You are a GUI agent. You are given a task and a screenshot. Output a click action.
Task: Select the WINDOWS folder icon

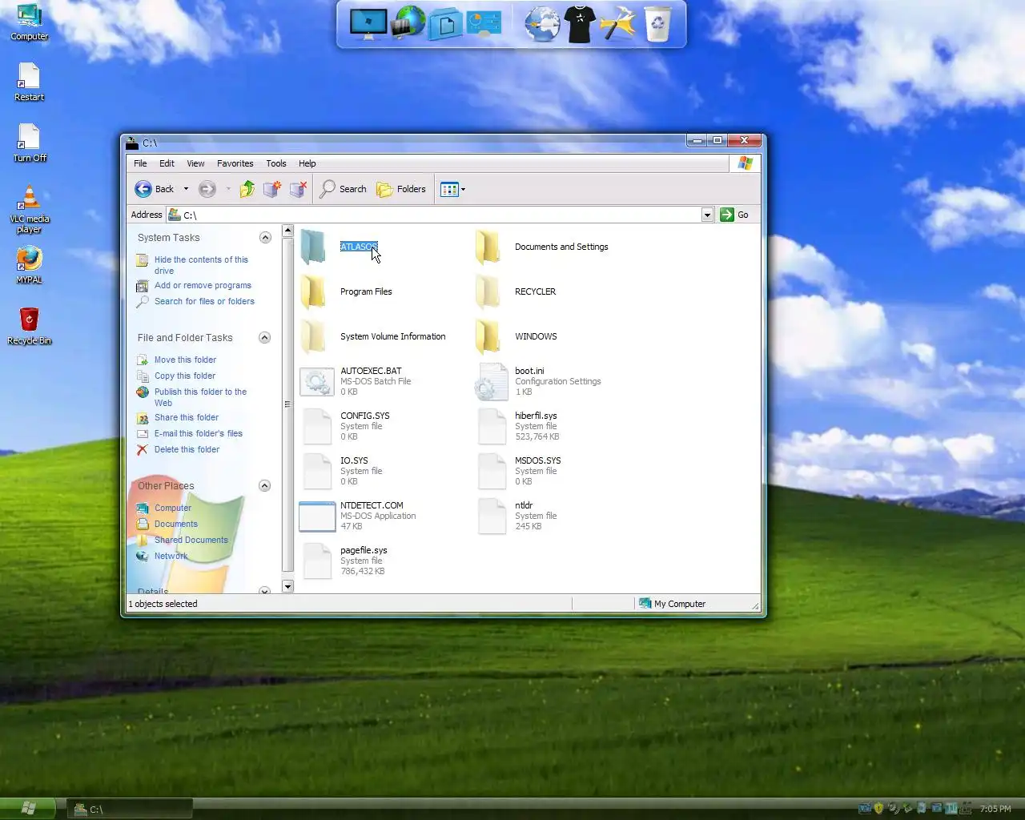[x=488, y=336]
